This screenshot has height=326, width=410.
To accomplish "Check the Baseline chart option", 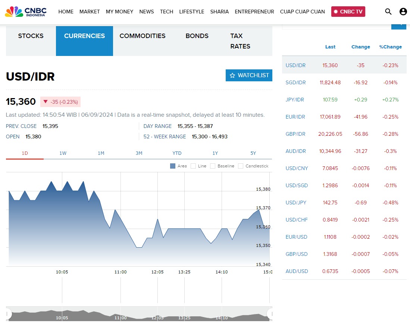I will [x=213, y=166].
